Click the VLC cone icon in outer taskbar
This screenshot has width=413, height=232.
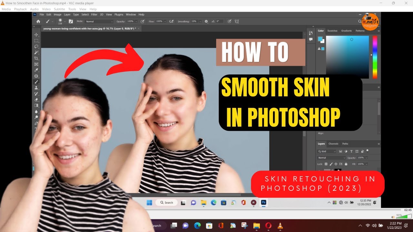pyautogui.click(x=280, y=226)
